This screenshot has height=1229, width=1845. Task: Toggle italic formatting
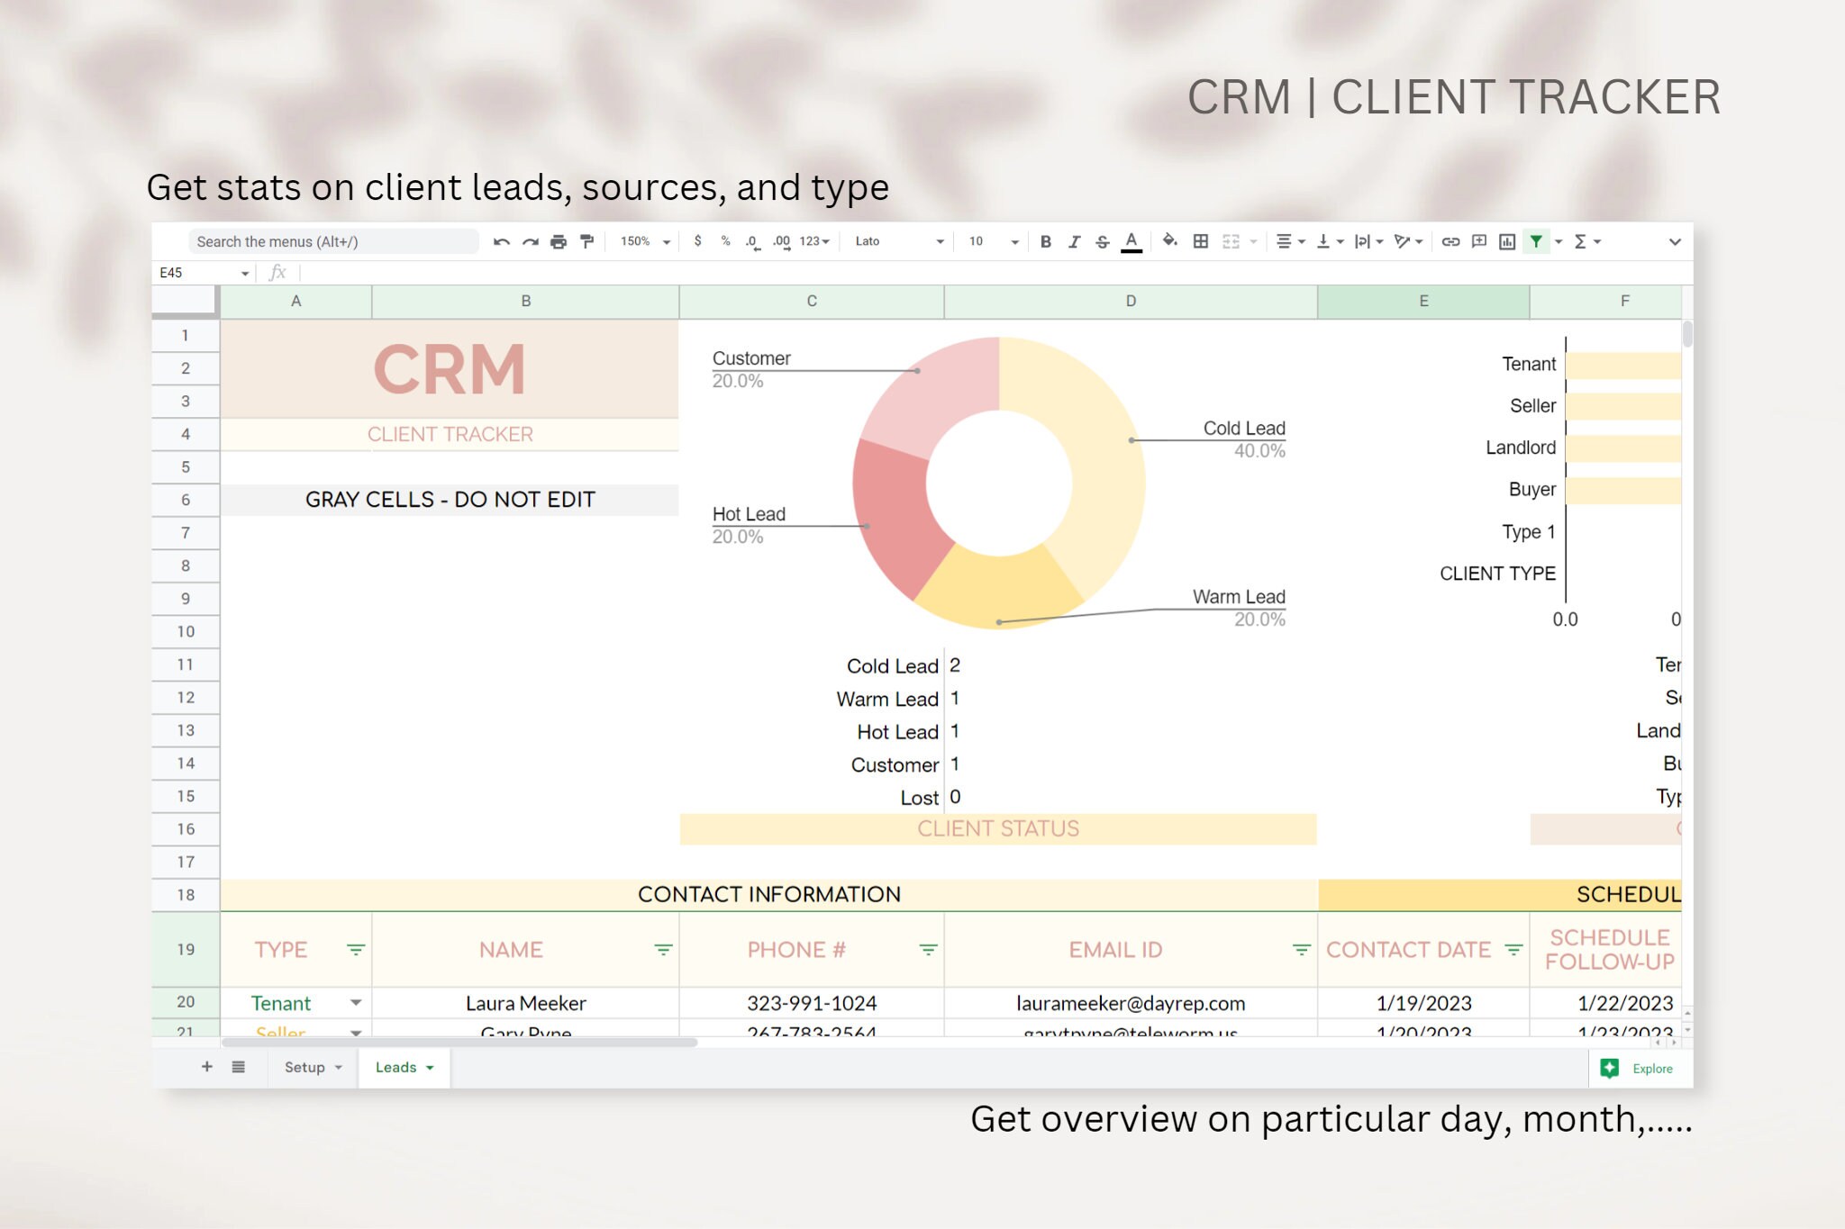click(x=1074, y=240)
